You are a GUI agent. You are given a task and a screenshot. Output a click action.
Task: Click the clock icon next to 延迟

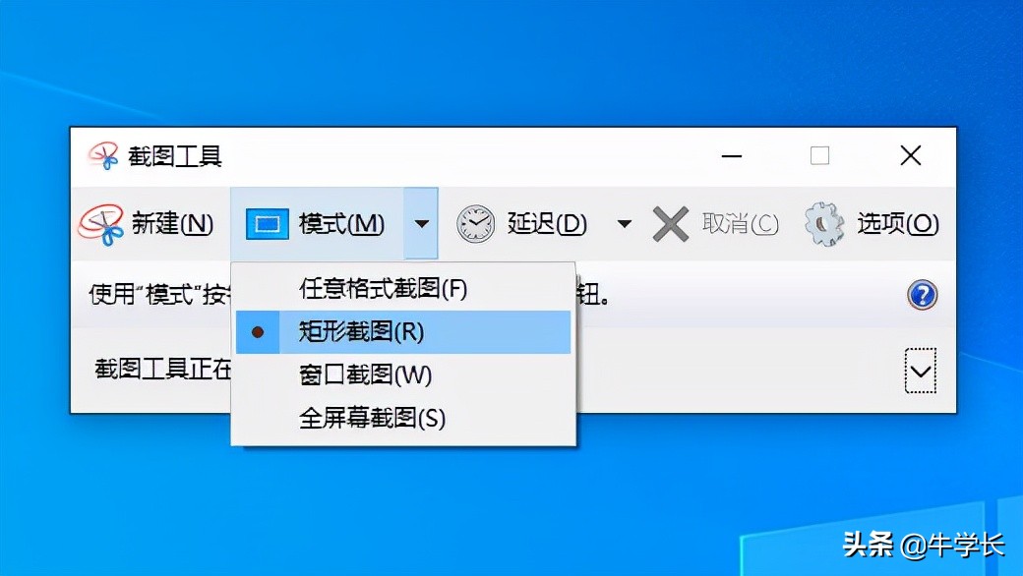pyautogui.click(x=475, y=223)
